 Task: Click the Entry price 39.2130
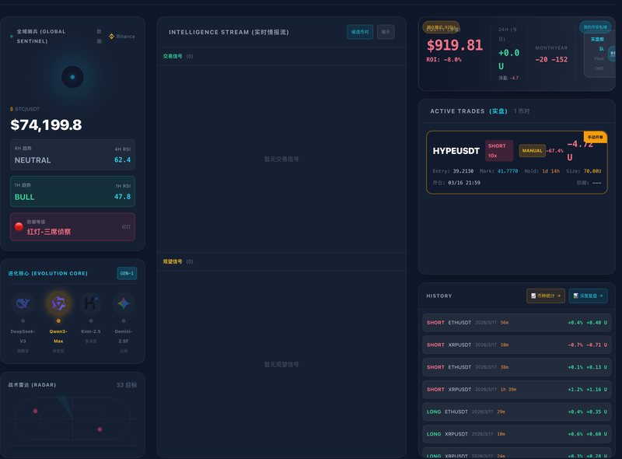(463, 171)
